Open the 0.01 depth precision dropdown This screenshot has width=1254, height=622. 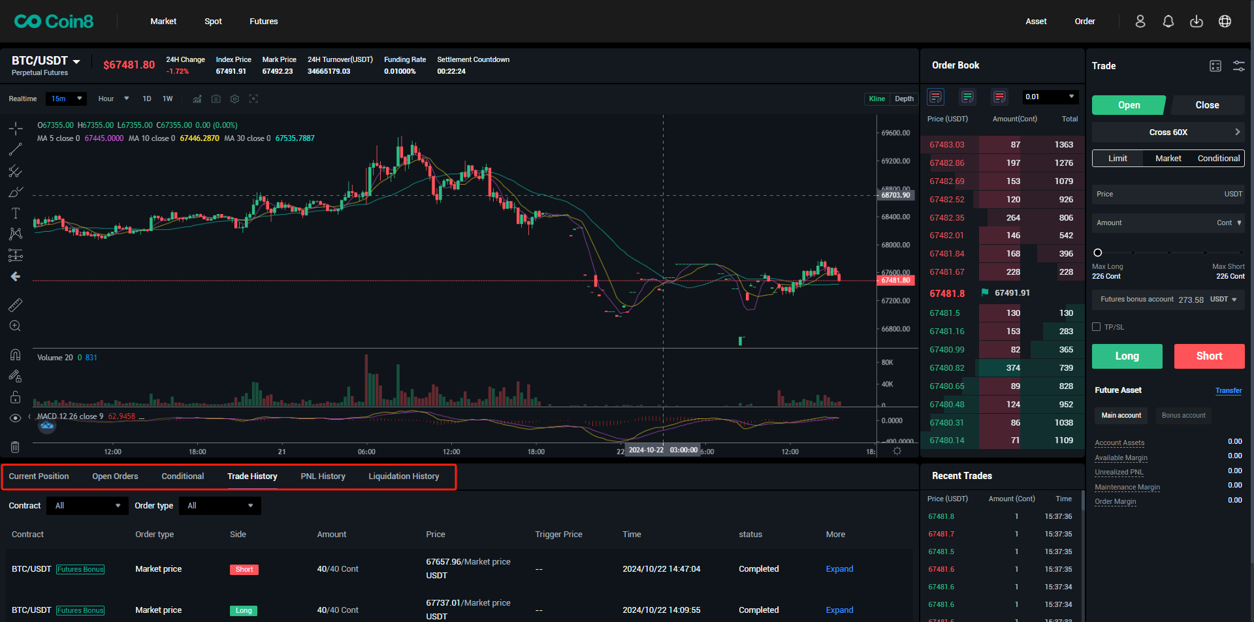[x=1050, y=97]
